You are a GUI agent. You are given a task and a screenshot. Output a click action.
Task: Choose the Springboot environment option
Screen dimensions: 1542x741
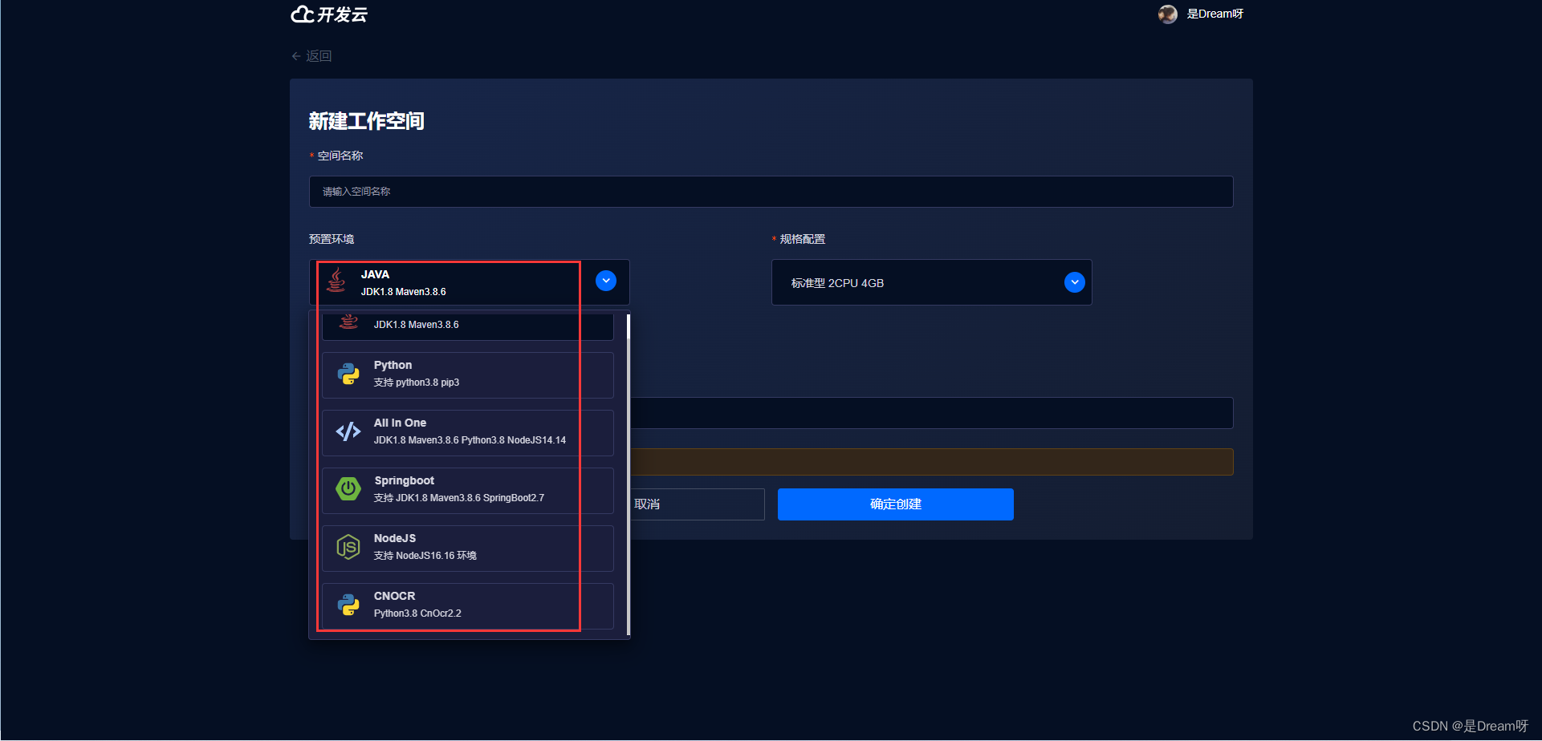pos(468,491)
